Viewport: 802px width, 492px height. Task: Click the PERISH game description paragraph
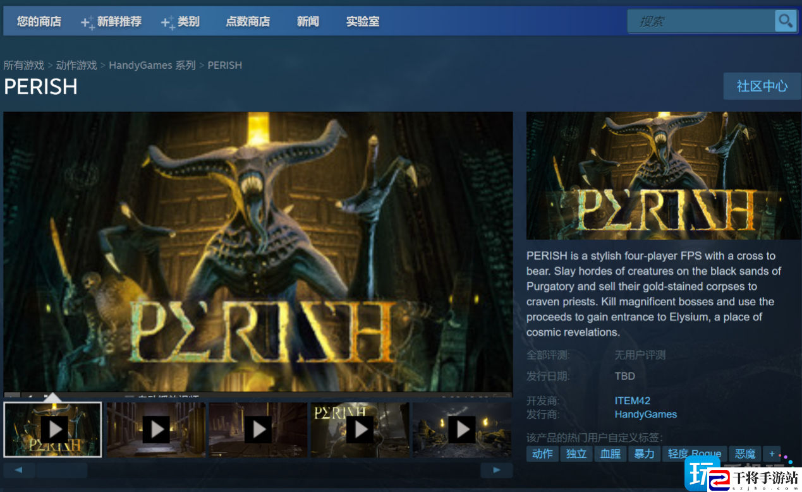tap(654, 294)
